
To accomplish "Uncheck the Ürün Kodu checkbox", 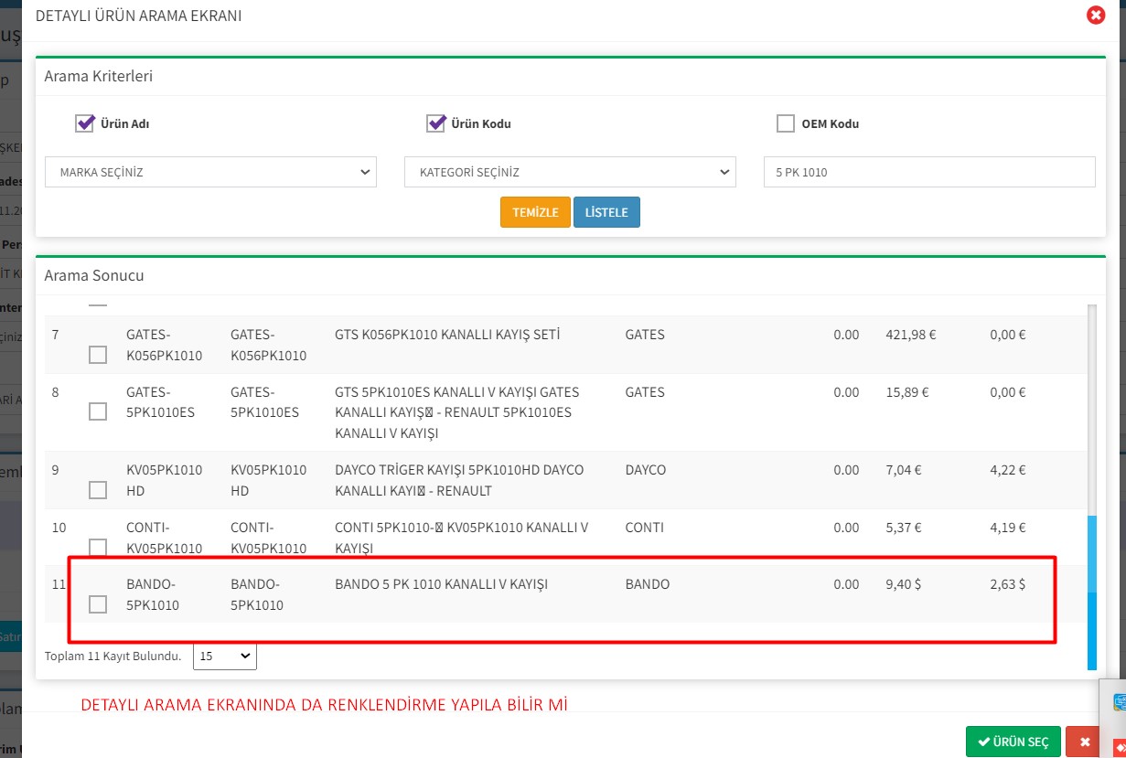I will (x=435, y=123).
